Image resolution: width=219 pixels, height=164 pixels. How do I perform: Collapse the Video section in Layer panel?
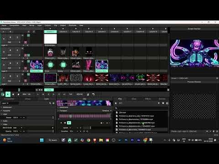[x=5, y=124]
